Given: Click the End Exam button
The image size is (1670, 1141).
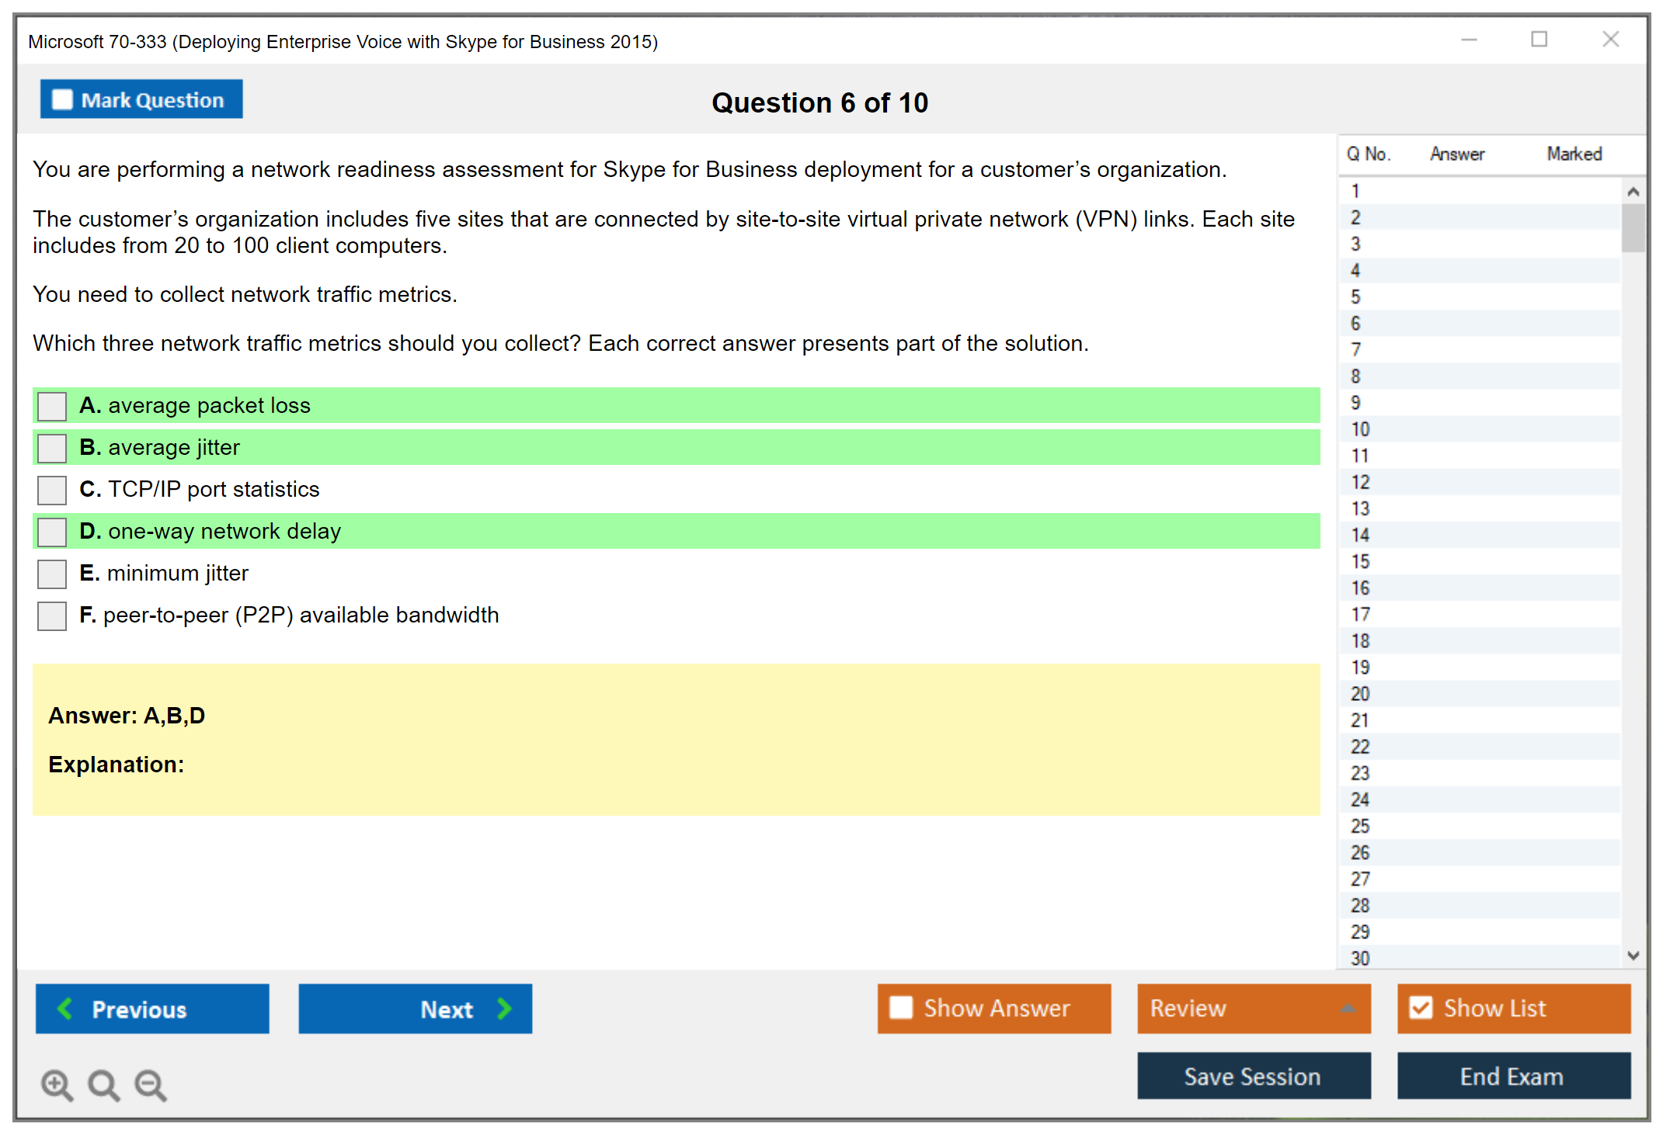Looking at the screenshot, I should [x=1512, y=1076].
